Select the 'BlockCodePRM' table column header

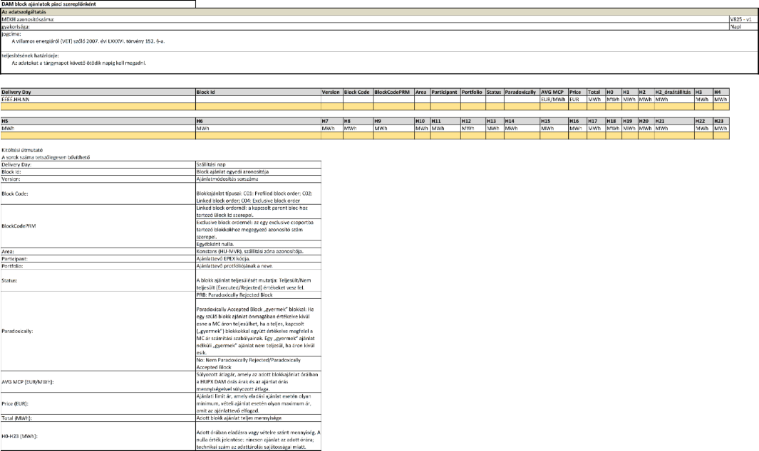coord(393,92)
